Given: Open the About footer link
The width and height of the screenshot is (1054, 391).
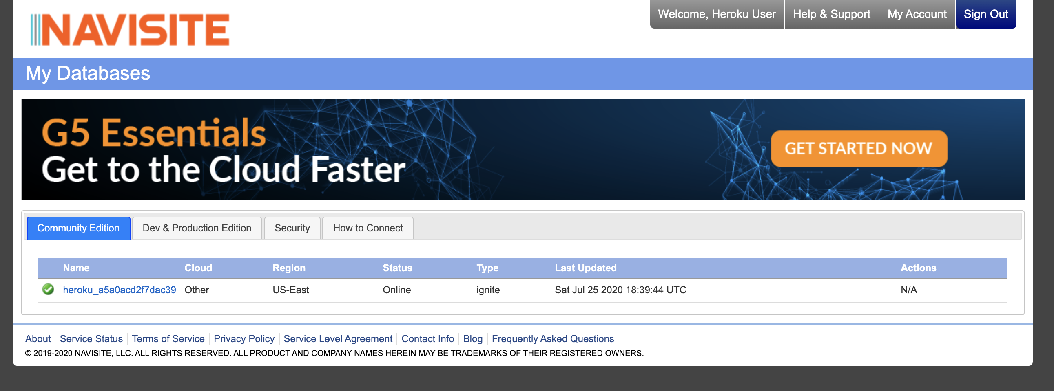Looking at the screenshot, I should (38, 339).
